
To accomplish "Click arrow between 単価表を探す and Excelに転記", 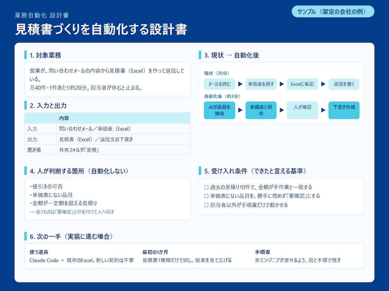I will coord(282,84).
